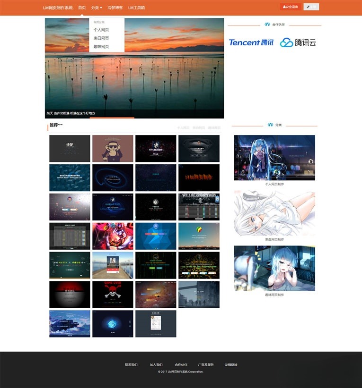Image resolution: width=362 pixels, height=388 pixels.
Task: Select 趣味网页 from the dropdown menu
Action: tap(101, 47)
